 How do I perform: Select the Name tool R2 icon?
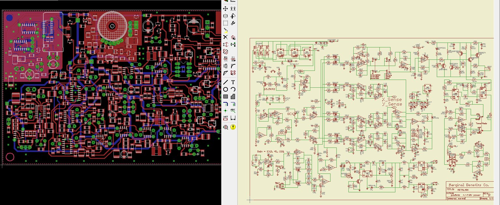tap(226, 59)
